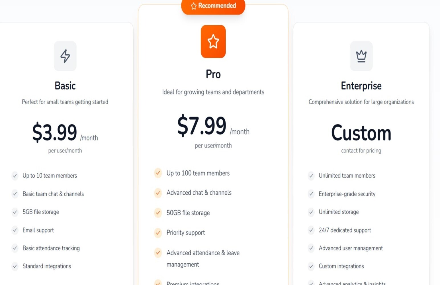Click checkmark beside Priority support
This screenshot has height=285, width=440.
point(158,233)
